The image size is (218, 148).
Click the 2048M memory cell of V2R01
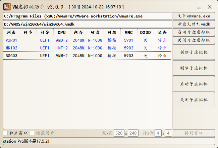78,40
